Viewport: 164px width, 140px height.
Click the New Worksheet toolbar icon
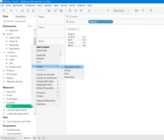click(x=49, y=10)
